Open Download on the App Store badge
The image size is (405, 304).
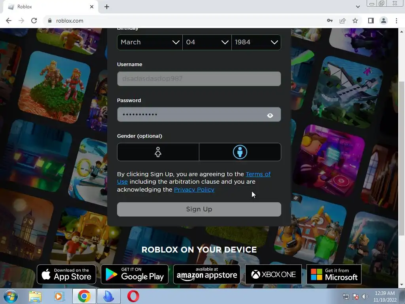tap(66, 274)
